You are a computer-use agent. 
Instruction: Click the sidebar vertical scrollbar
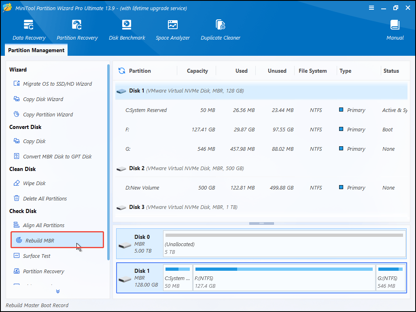(108, 162)
